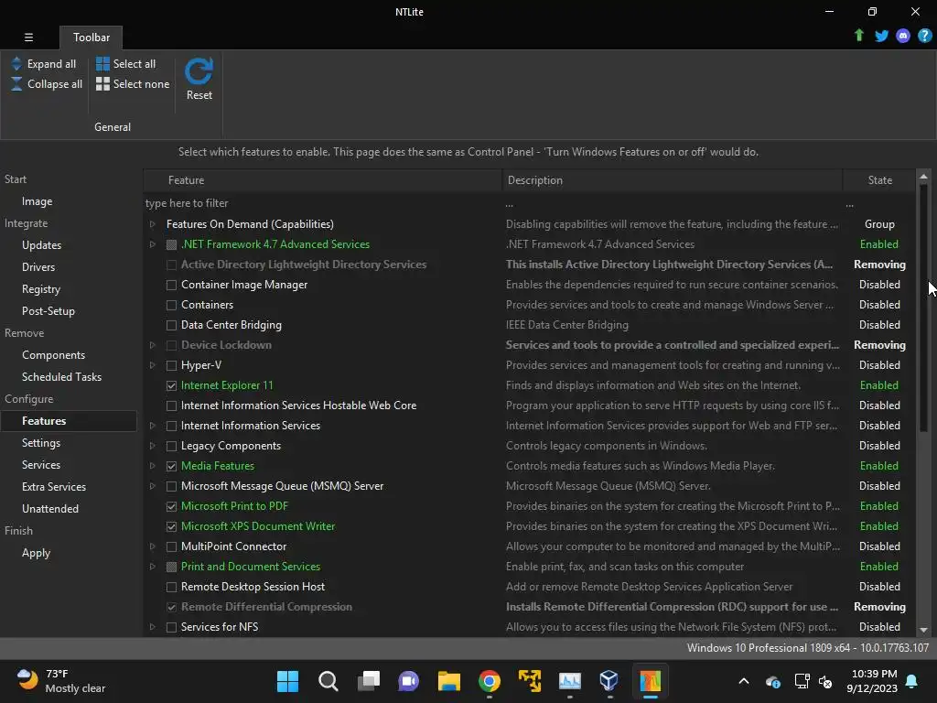Toggle the Container Image Manager checkbox

pyautogui.click(x=171, y=285)
